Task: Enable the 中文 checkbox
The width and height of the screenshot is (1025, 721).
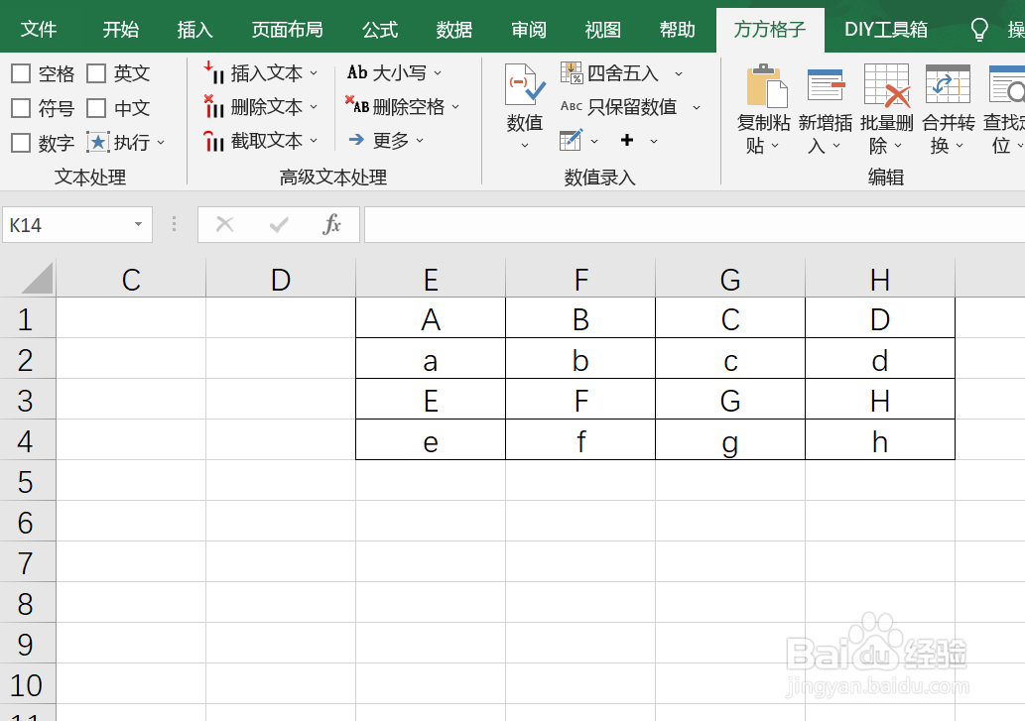Action: (x=96, y=108)
